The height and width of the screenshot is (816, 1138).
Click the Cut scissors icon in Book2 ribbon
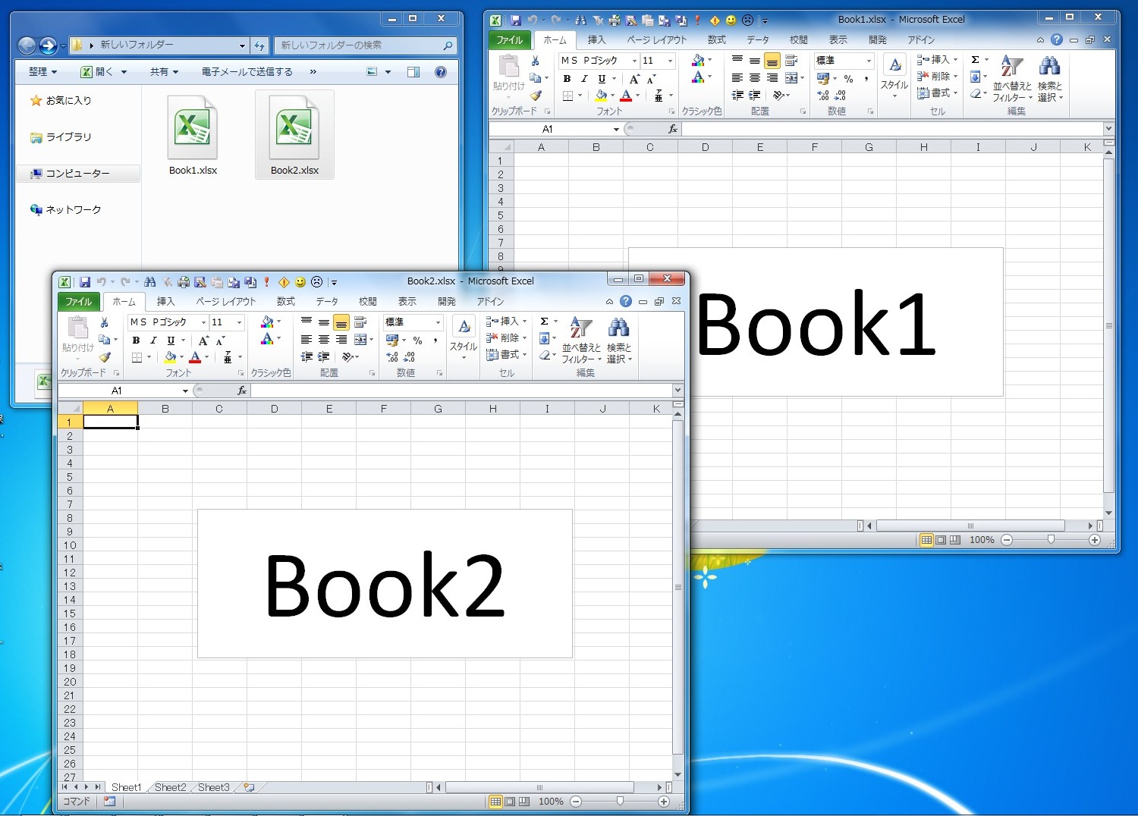pyautogui.click(x=105, y=322)
